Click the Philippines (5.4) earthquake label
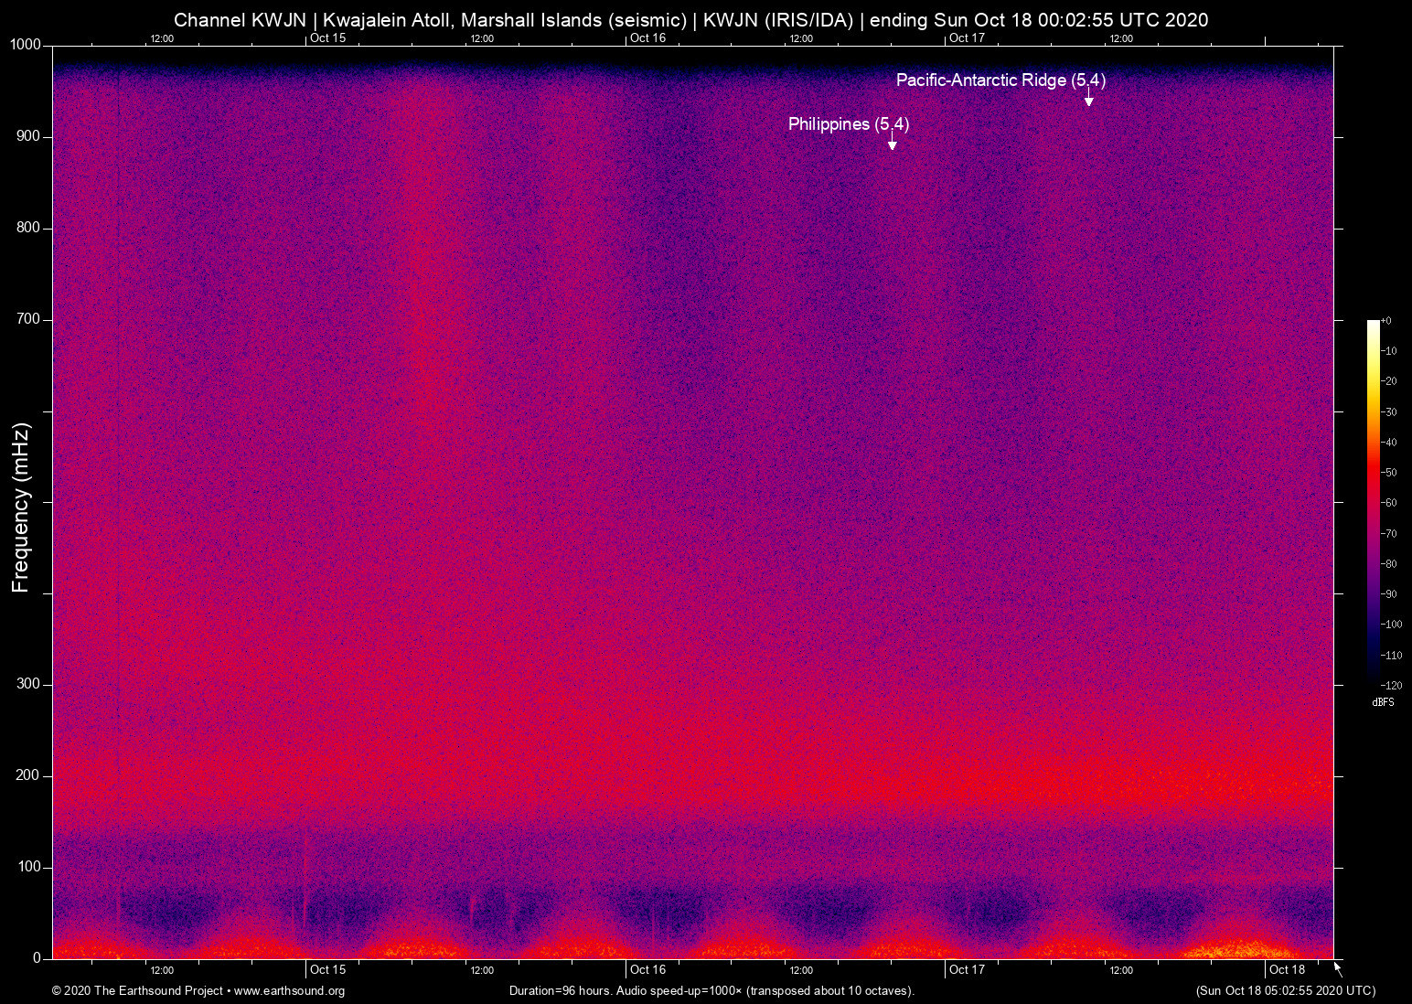The width and height of the screenshot is (1412, 1004). point(849,124)
